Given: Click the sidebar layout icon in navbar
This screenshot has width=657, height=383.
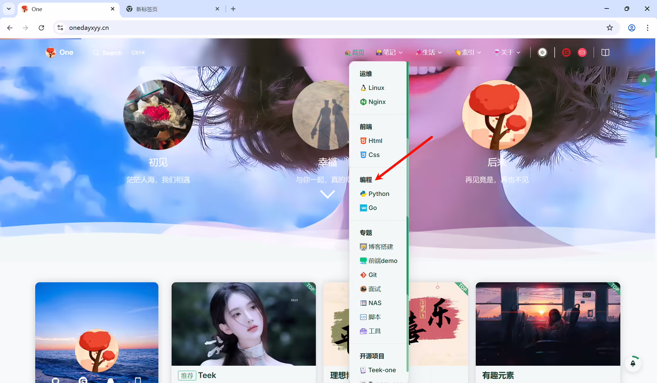Looking at the screenshot, I should [x=605, y=52].
